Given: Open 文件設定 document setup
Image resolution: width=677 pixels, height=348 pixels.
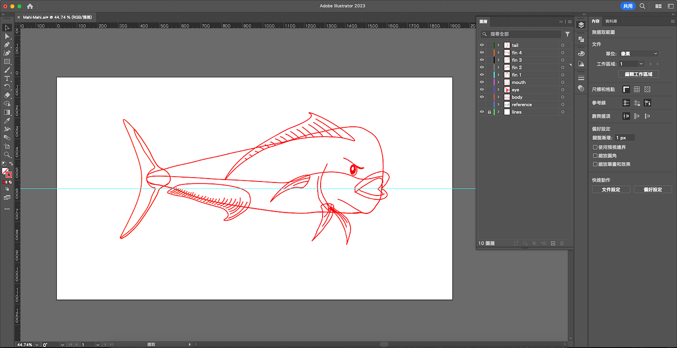Looking at the screenshot, I should [611, 190].
